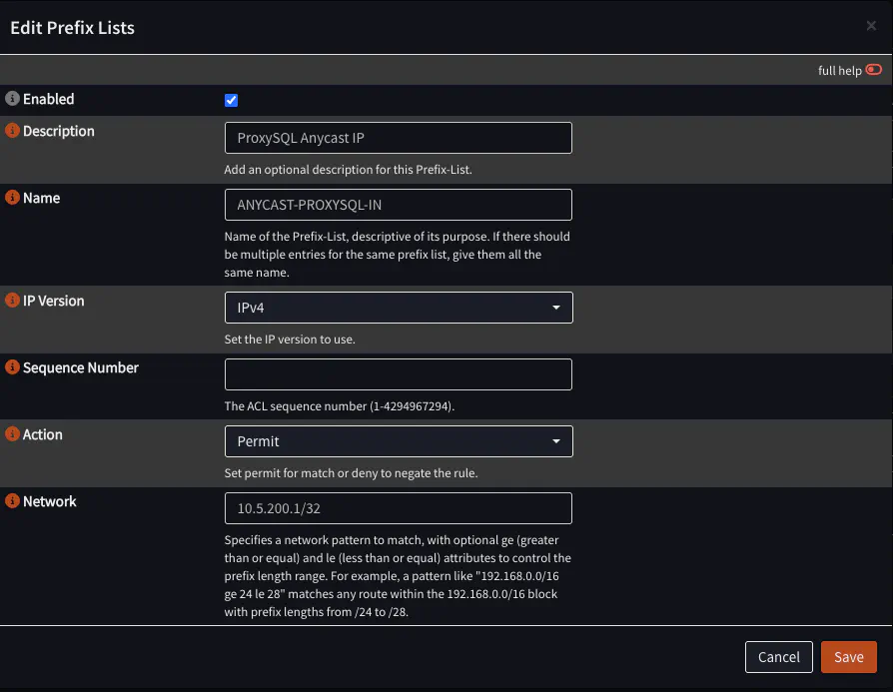Save the prefix list changes
This screenshot has width=893, height=692.
[849, 657]
